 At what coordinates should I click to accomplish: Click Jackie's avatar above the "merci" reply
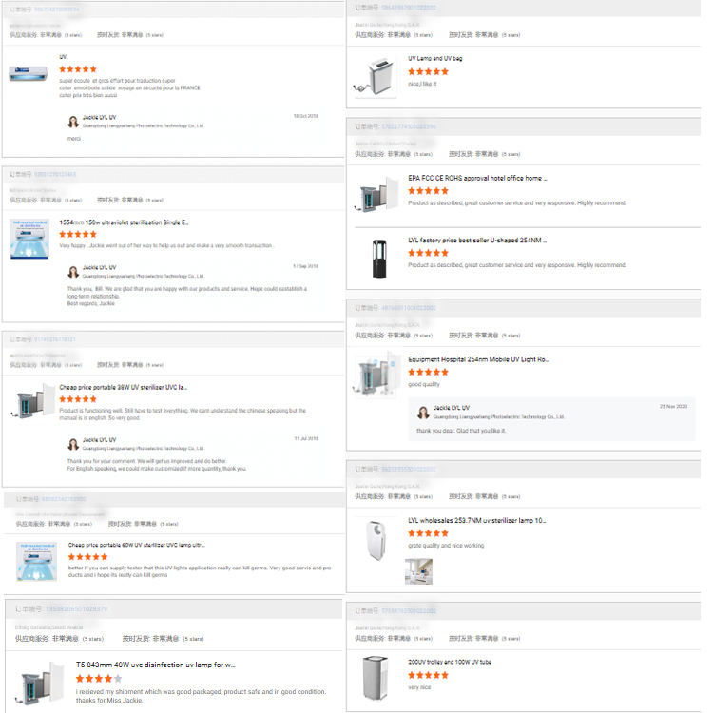point(72,121)
